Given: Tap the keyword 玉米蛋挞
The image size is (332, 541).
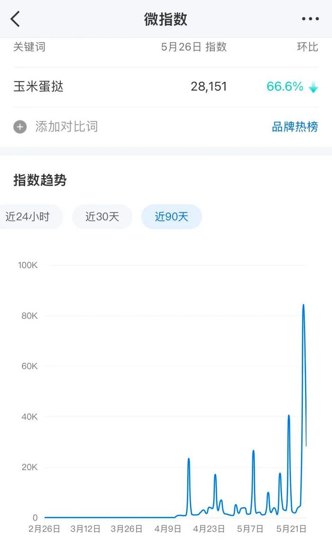Looking at the screenshot, I should 38,86.
